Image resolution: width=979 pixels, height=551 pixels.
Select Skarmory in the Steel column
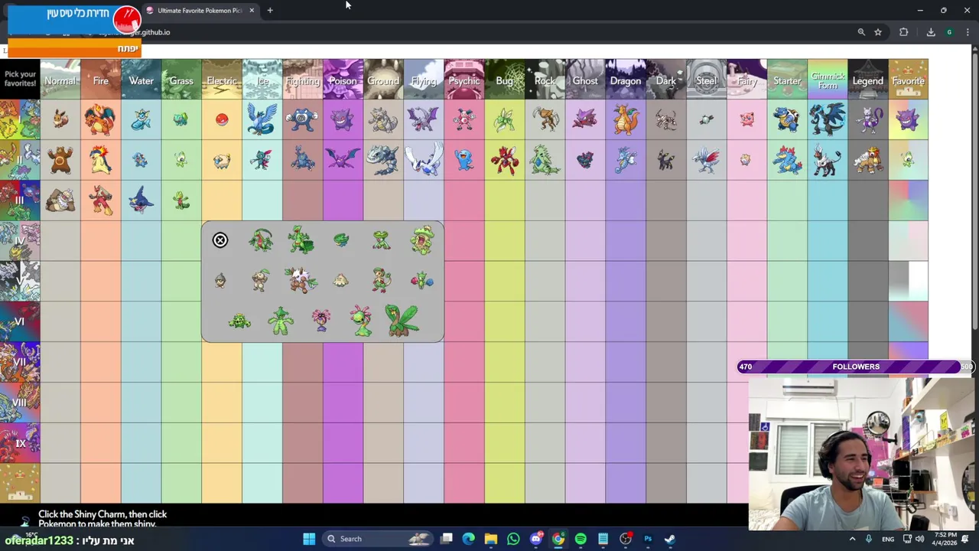[x=707, y=160]
